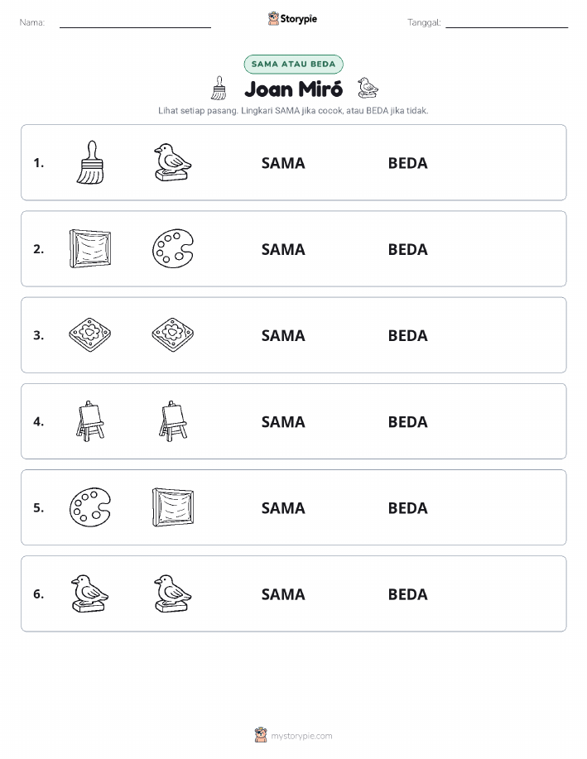The image size is (587, 759).
Task: Click the bird statue icon in row 1
Action: click(x=172, y=162)
